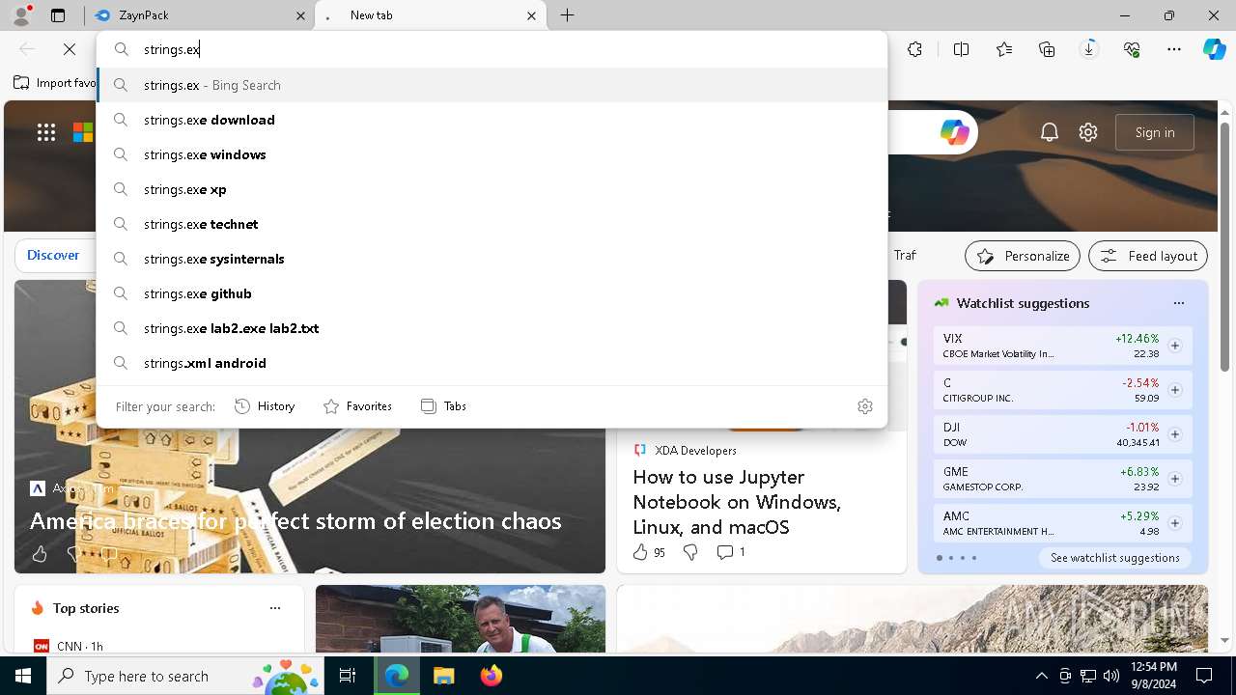The height and width of the screenshot is (695, 1236).
Task: Click See watchlist suggestions link
Action: [1115, 558]
